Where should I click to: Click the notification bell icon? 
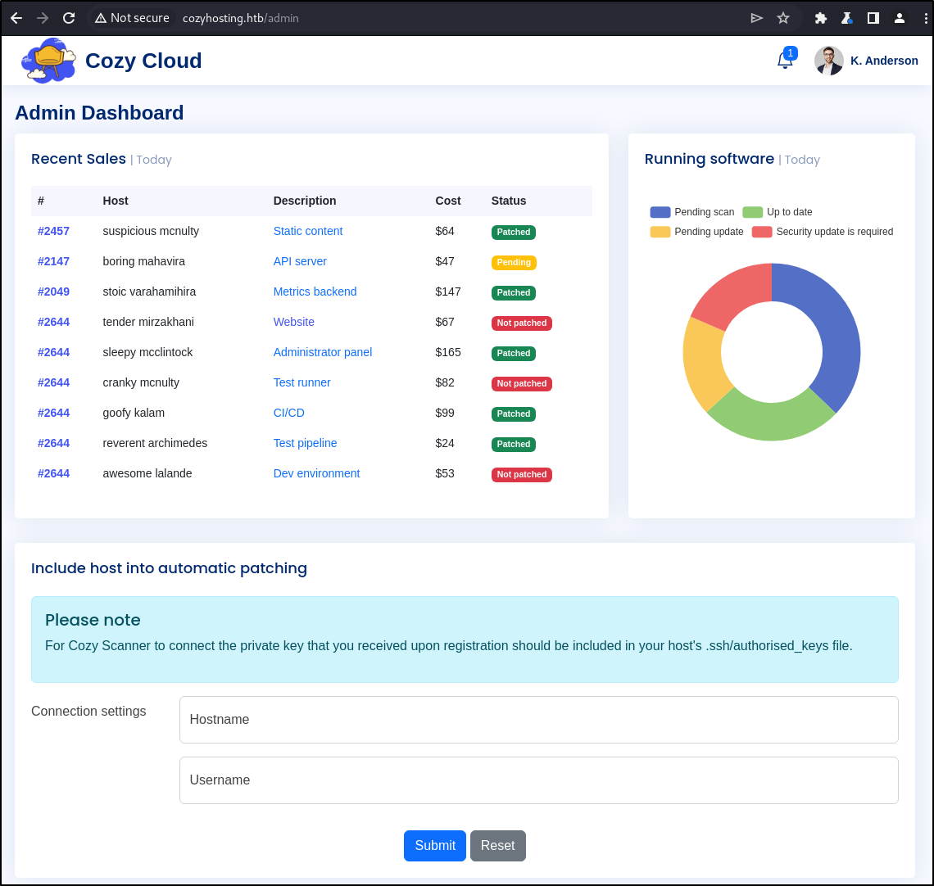[784, 61]
